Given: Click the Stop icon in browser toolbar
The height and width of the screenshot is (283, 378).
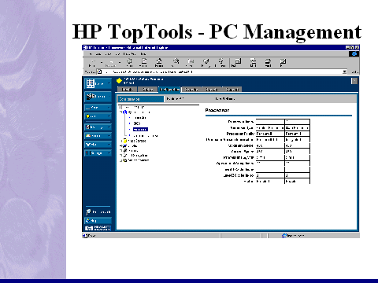Looking at the screenshot, I should [129, 62].
